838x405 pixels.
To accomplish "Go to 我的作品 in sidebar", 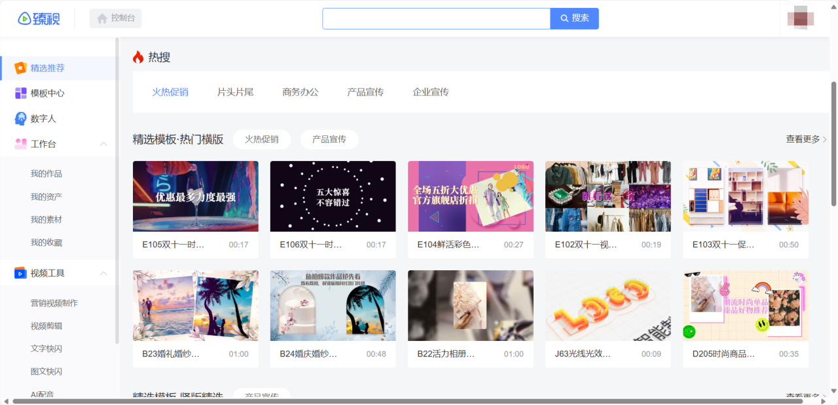I will [x=46, y=174].
